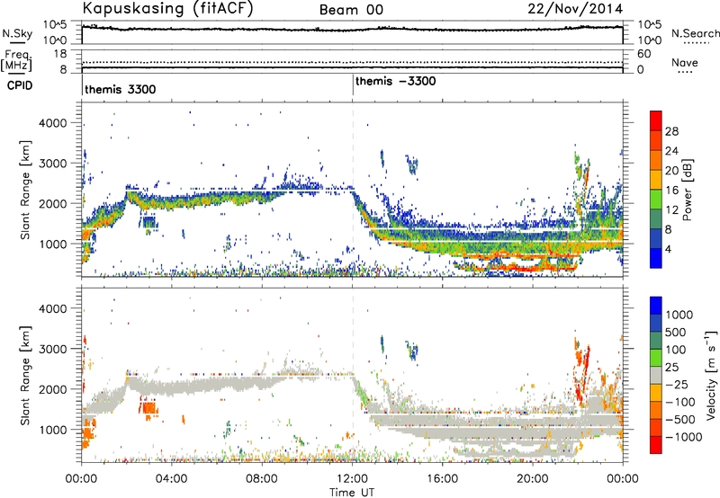Screen dimensions: 720x498
Task: Click the dashed 12:00 marker in power panel
Action: point(353,189)
